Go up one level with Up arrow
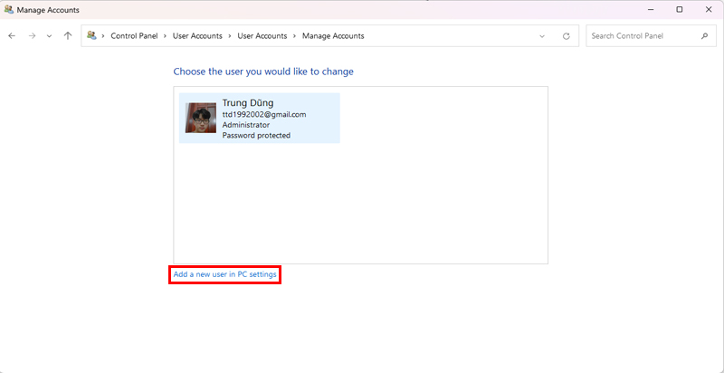 tap(68, 36)
